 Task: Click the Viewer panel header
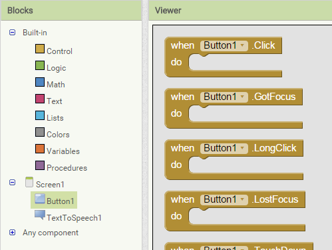pos(240,11)
